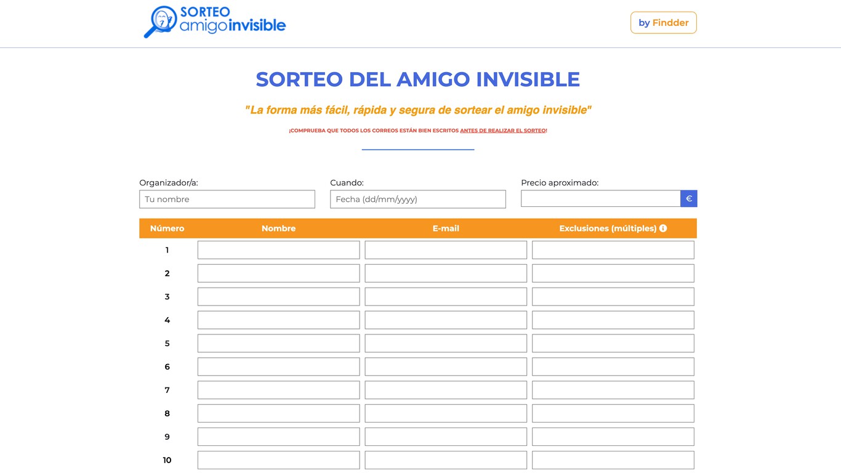This screenshot has height=473, width=841.
Task: Click the Precio aproximado input box
Action: (x=601, y=198)
